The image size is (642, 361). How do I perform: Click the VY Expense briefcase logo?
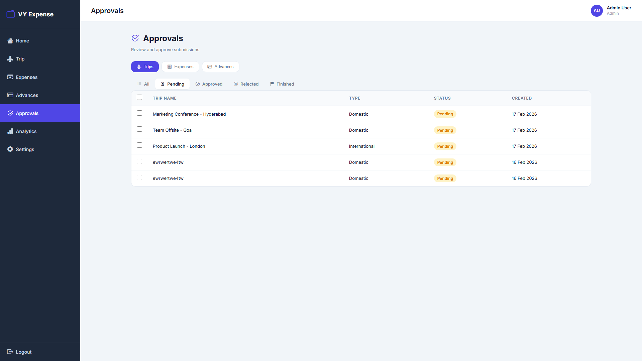[10, 14]
